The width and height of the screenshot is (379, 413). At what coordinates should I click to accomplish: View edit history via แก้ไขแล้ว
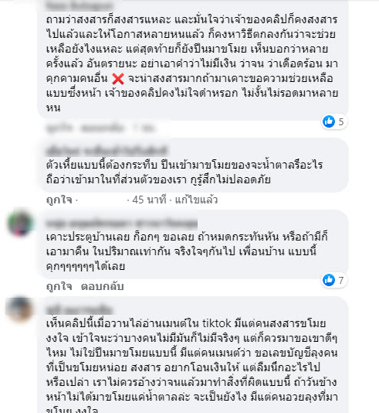[x=196, y=200]
